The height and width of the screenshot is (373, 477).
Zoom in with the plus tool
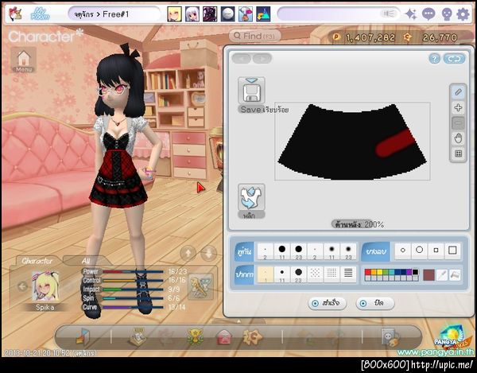coord(458,107)
